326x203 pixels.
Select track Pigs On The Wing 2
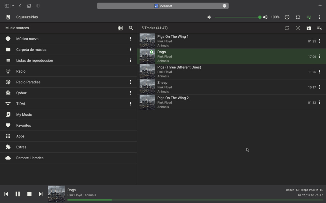(x=232, y=102)
